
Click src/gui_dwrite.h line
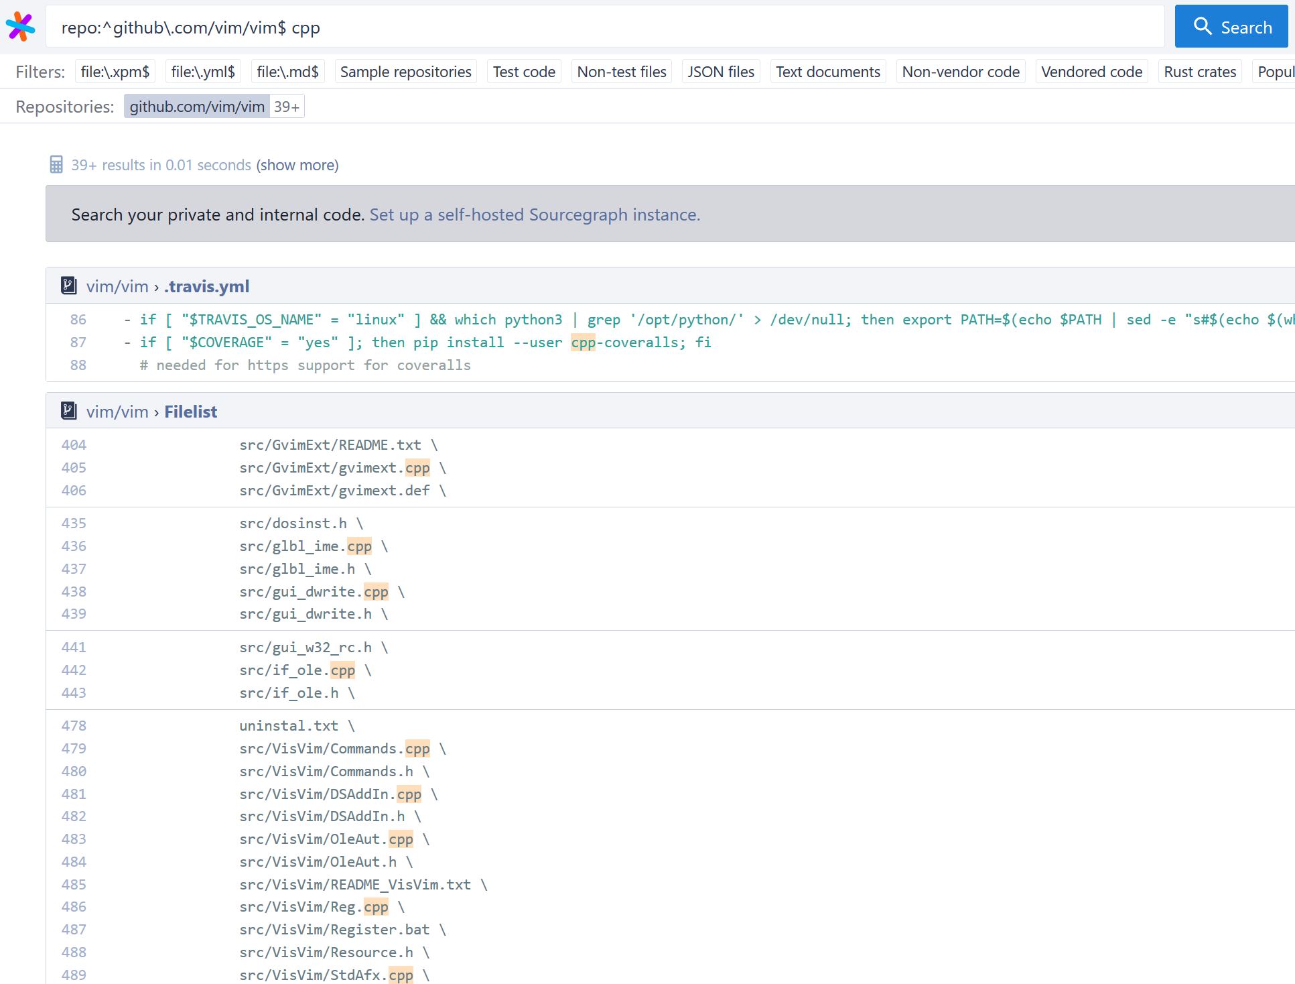coord(670,614)
